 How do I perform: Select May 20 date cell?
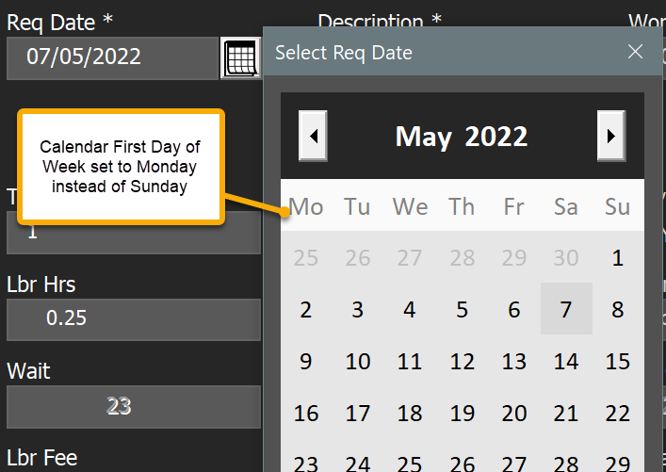[514, 413]
